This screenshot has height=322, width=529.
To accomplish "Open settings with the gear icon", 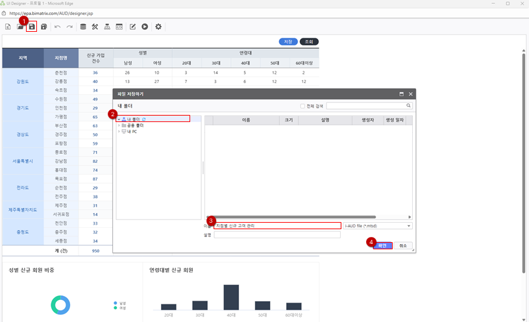I will [x=158, y=27].
